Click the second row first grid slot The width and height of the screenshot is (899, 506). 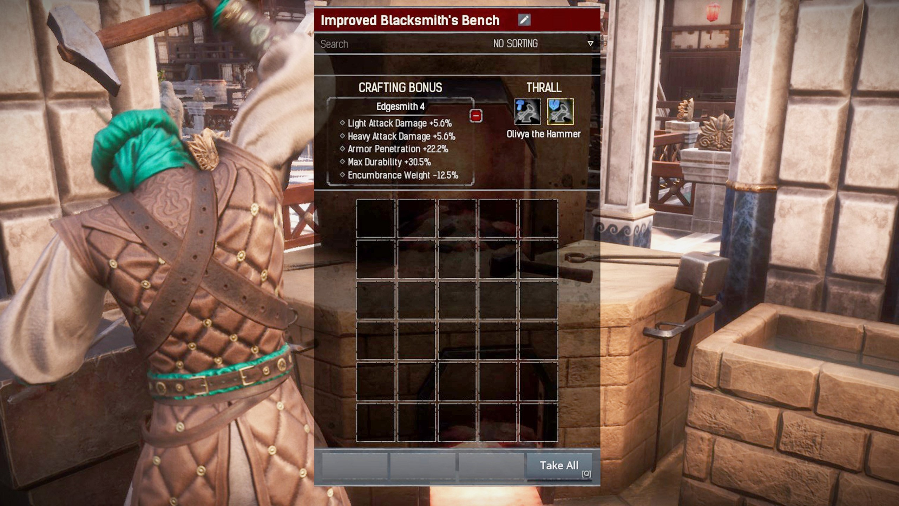coord(375,260)
